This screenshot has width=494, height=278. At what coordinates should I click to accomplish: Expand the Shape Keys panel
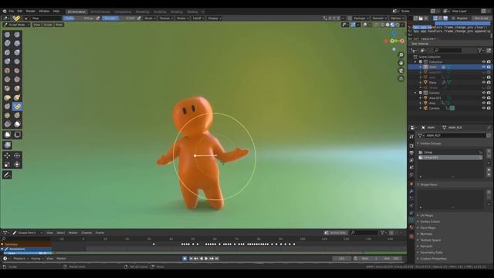429,185
